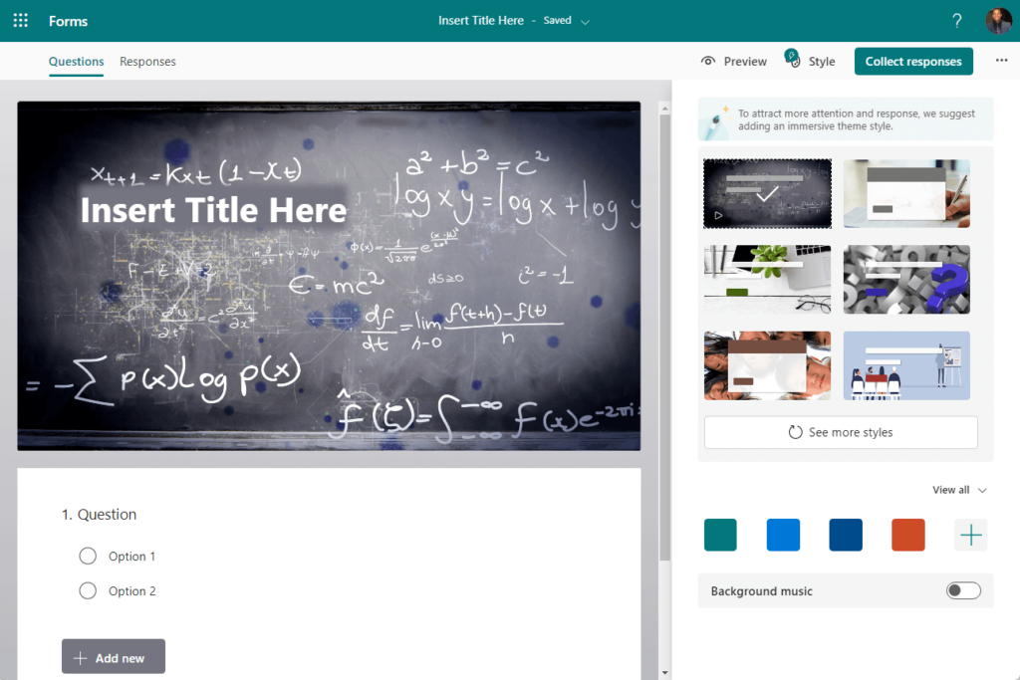Click the Insert Title Here form heading
This screenshot has height=680, width=1020.
(213, 210)
